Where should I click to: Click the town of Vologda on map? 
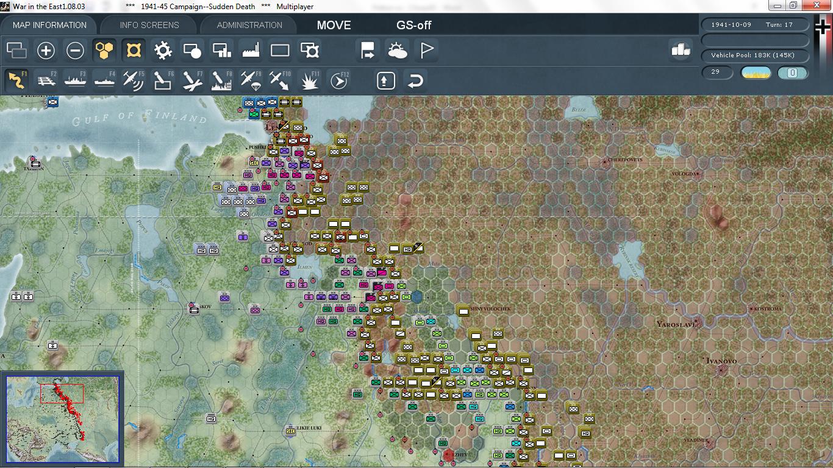pos(684,174)
